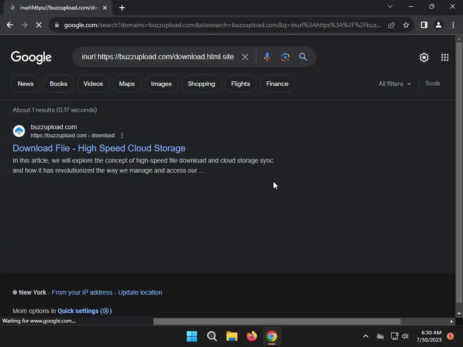Open the search Tools options
Screen dimensions: 463x347
[432, 84]
